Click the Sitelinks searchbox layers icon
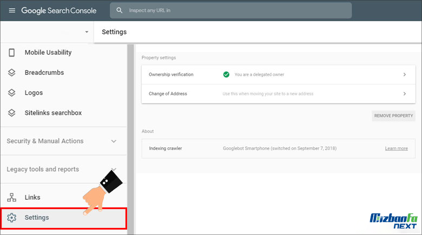Screen dimensions: 422x235 [x=12, y=113]
